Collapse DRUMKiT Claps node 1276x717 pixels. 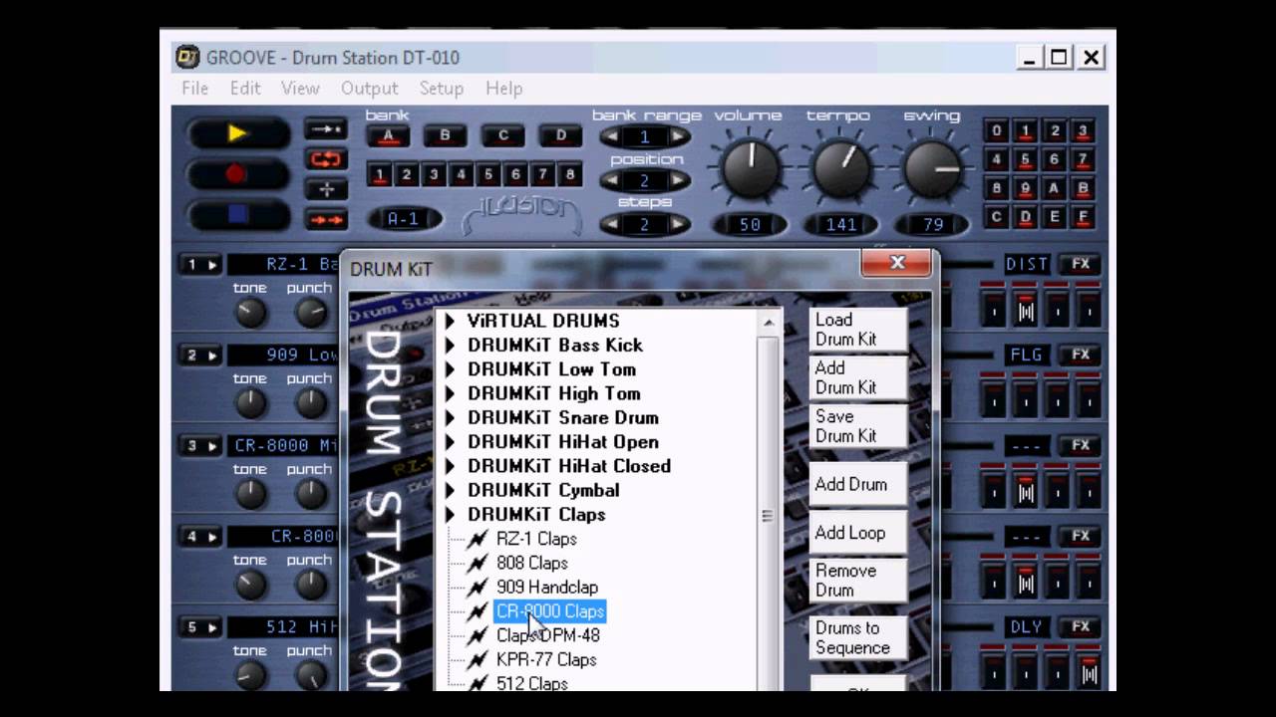coord(450,515)
